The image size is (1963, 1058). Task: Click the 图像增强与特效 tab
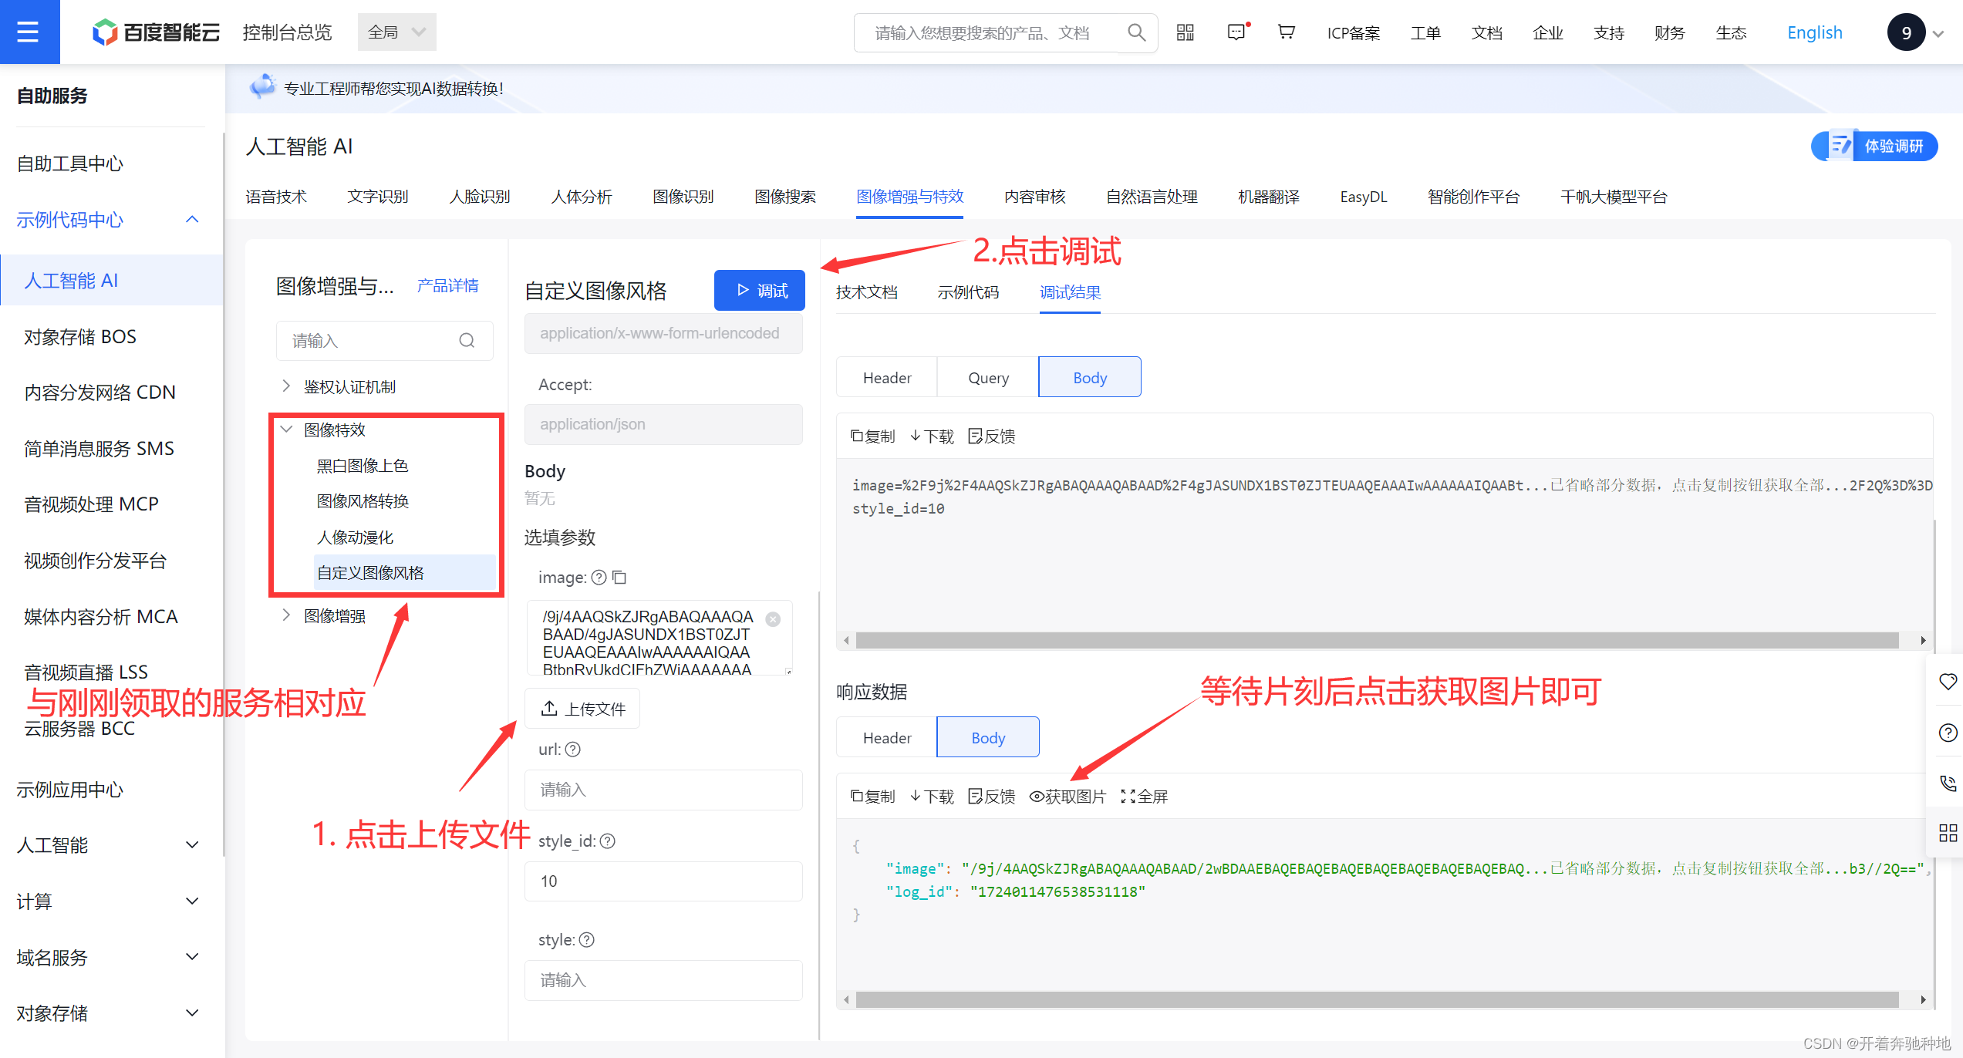(908, 195)
